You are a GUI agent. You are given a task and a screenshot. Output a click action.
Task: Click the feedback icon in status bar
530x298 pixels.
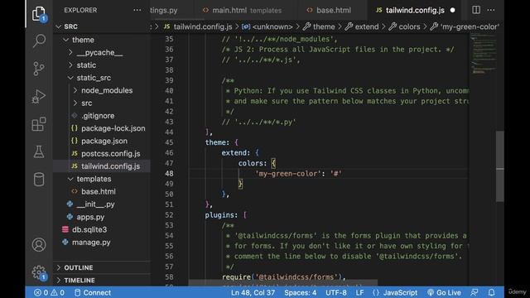click(x=475, y=292)
